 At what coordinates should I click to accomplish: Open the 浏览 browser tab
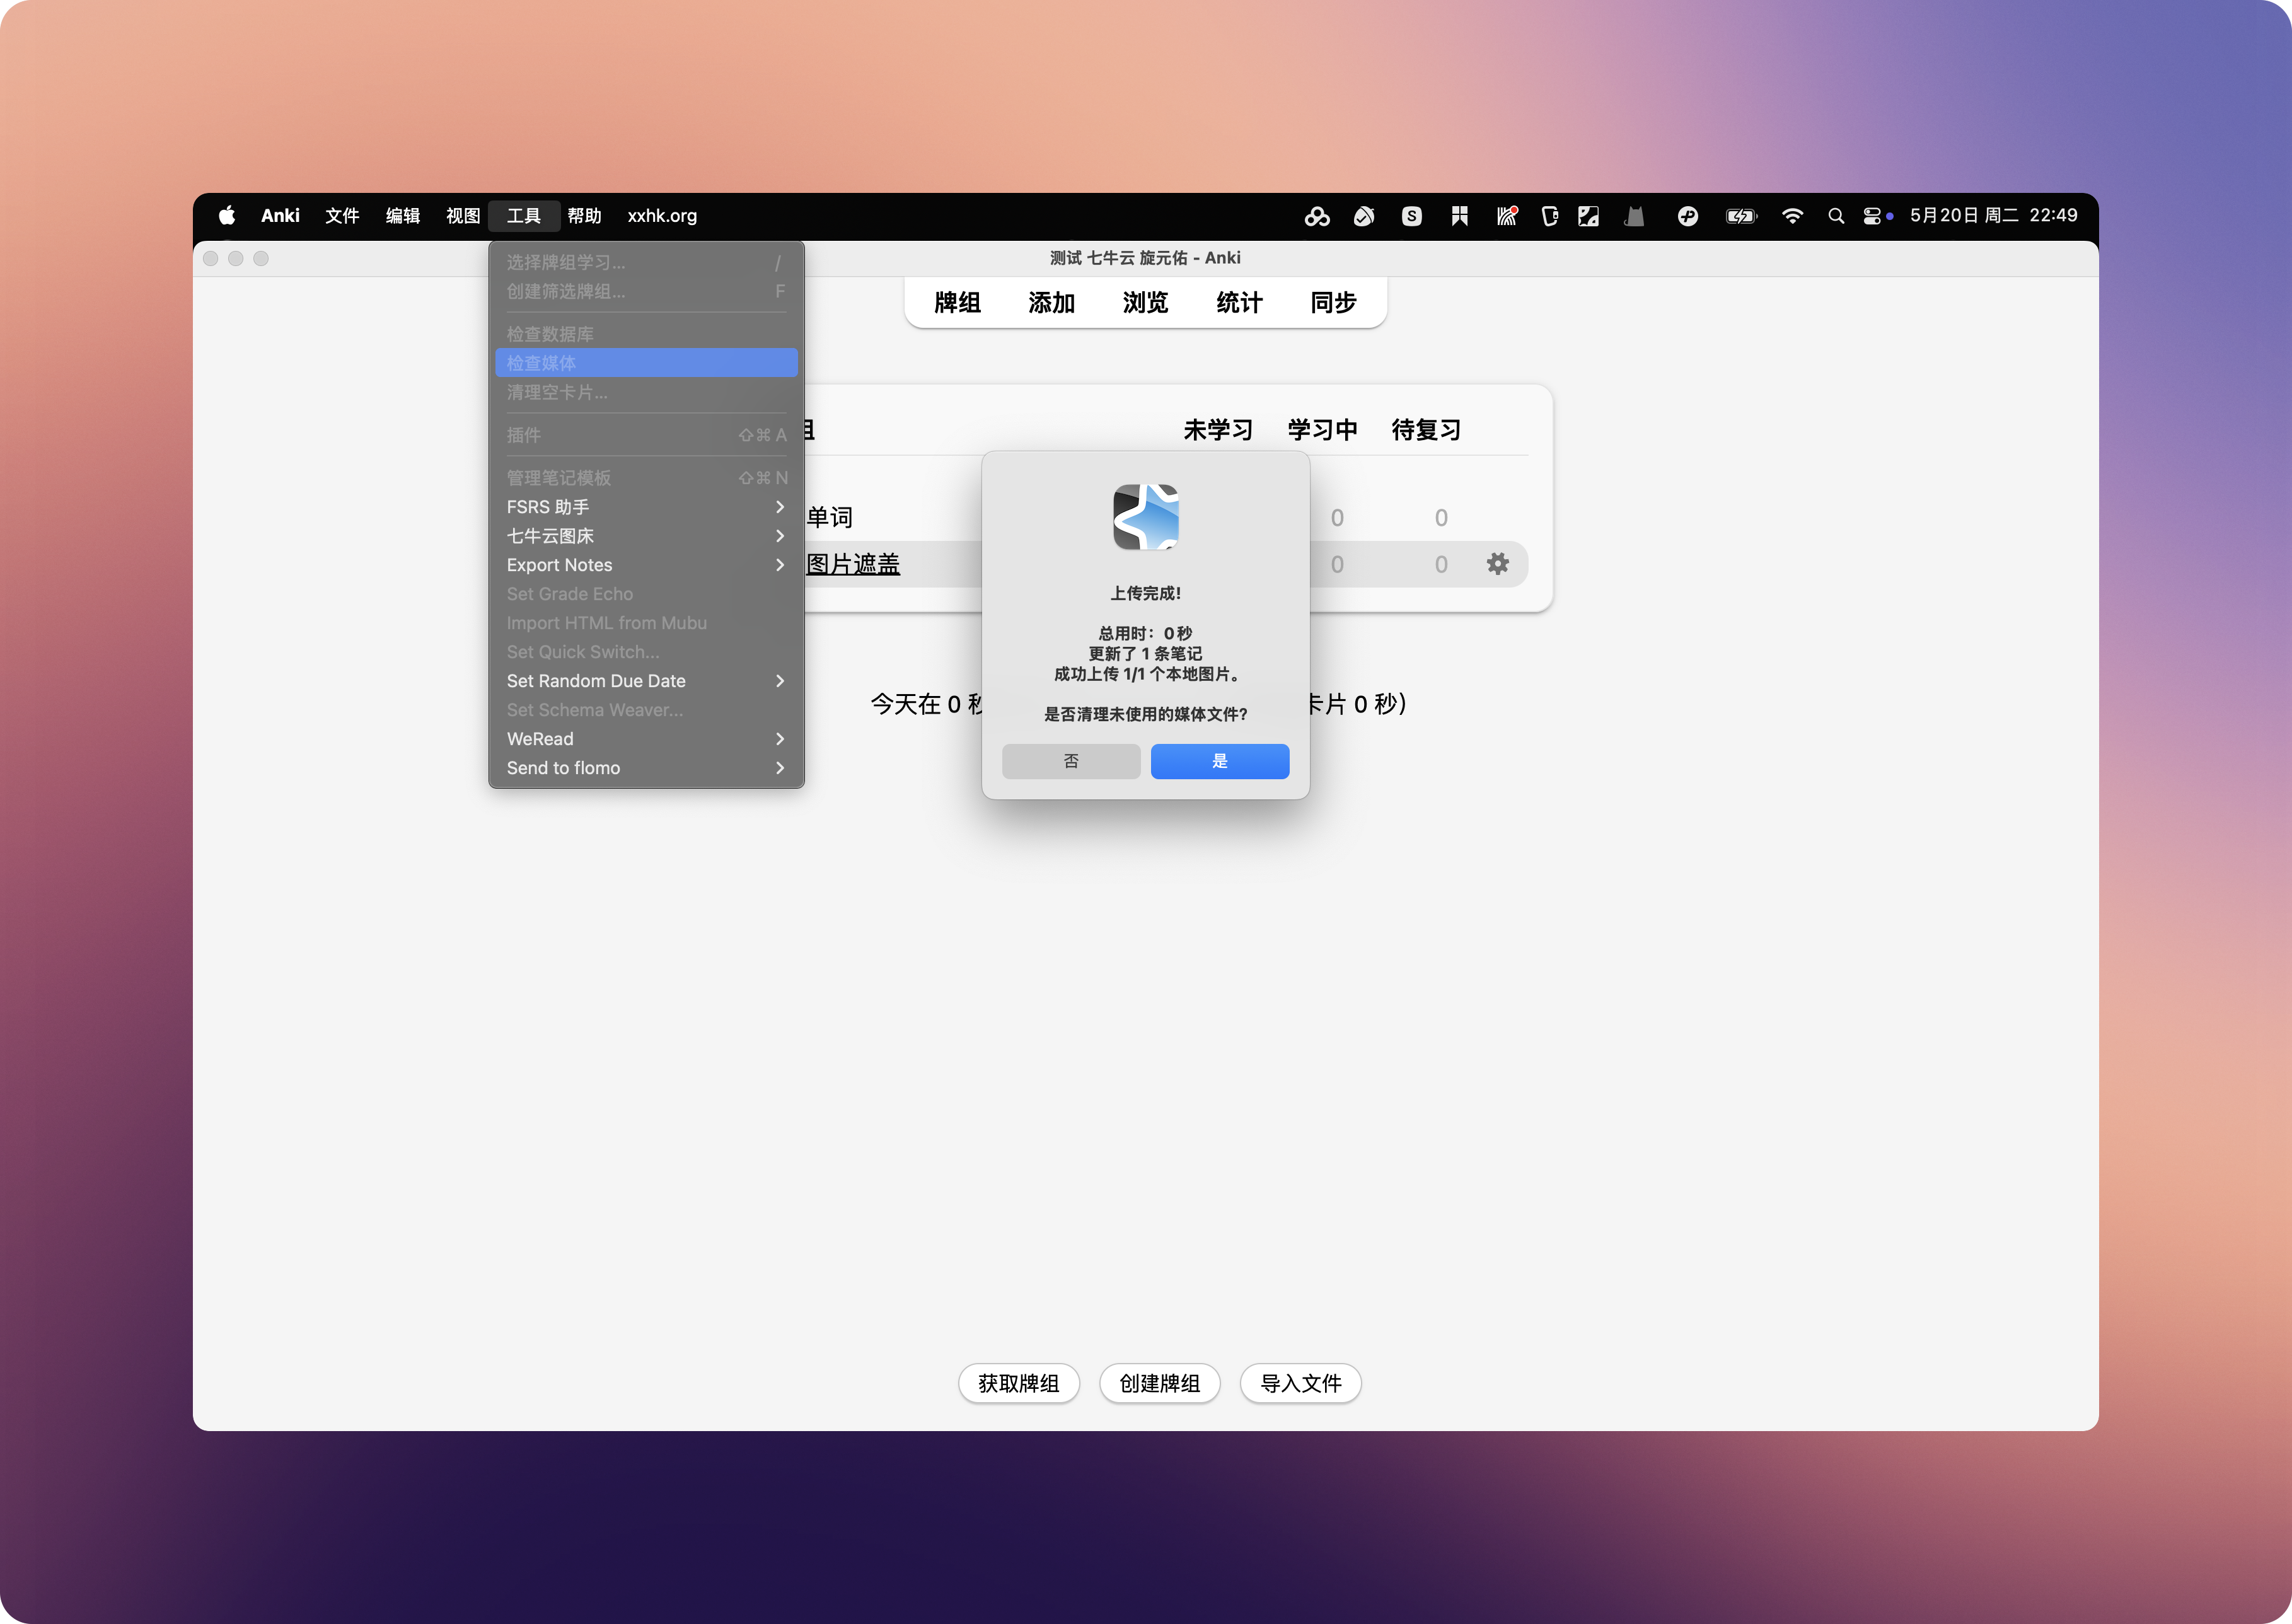pyautogui.click(x=1145, y=303)
